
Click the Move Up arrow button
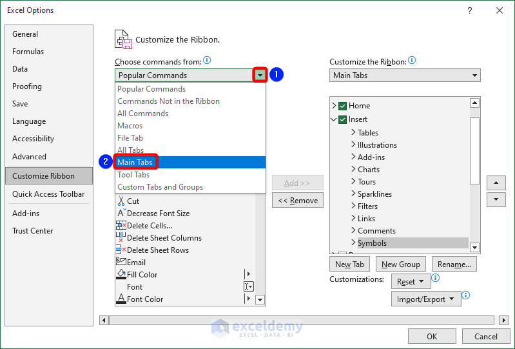click(496, 183)
